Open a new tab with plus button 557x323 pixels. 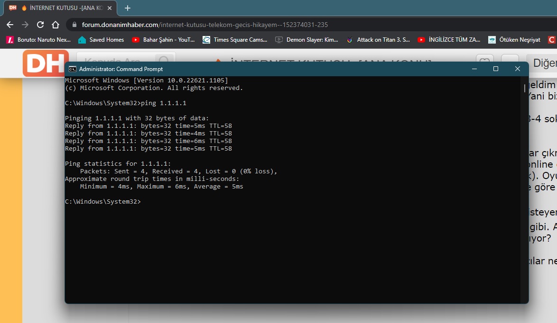[128, 8]
